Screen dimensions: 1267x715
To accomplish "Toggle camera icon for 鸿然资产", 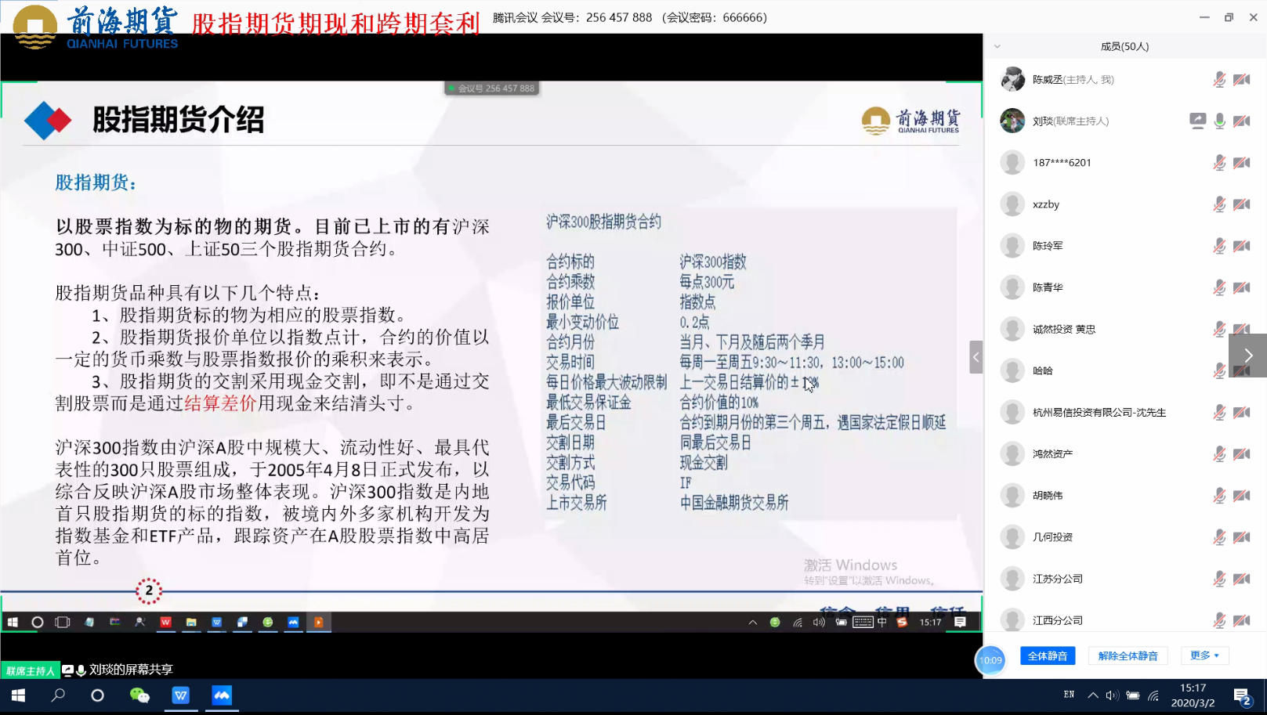I will click(x=1242, y=454).
